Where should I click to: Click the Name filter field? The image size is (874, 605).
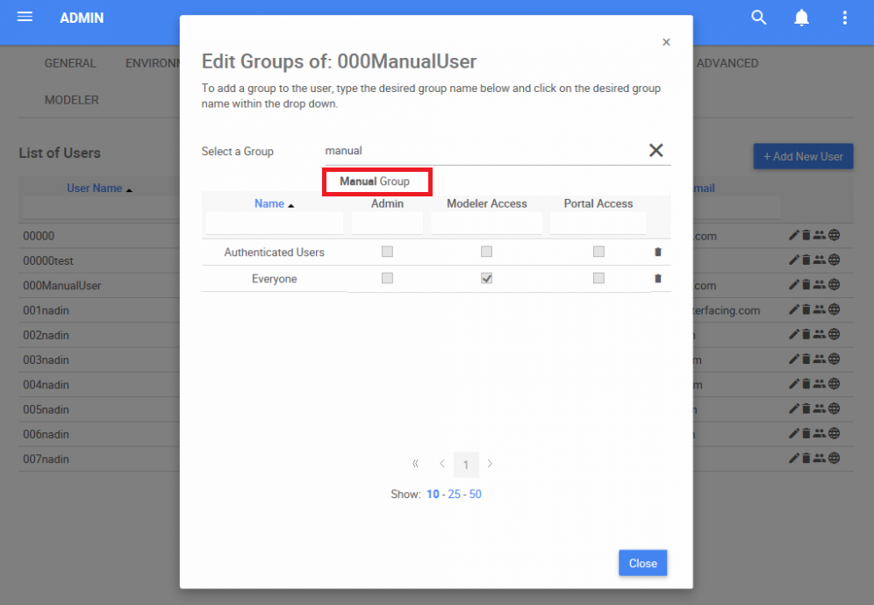[x=275, y=224]
